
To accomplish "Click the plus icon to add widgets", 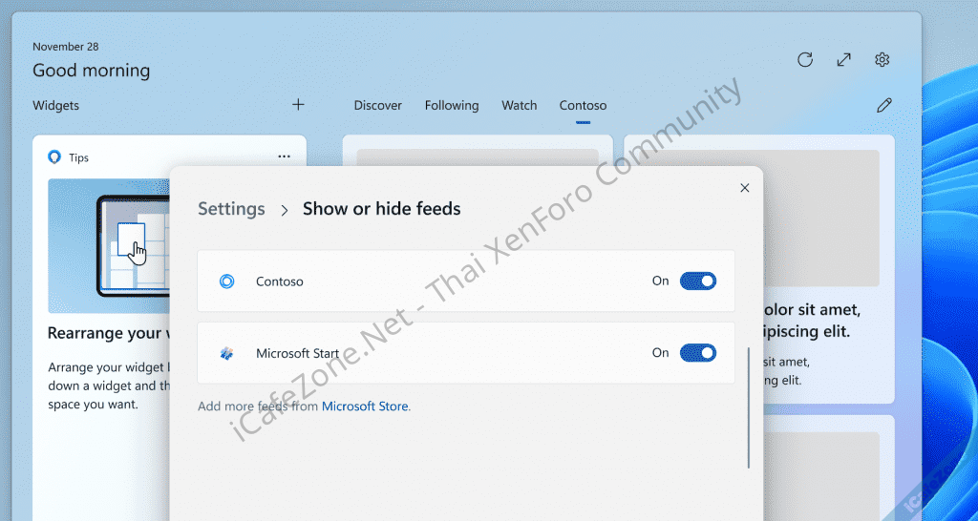I will point(298,105).
